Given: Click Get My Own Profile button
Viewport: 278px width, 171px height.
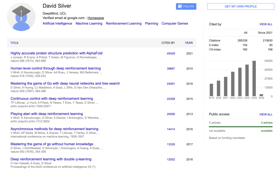Looking at the screenshot, I should (x=240, y=6).
